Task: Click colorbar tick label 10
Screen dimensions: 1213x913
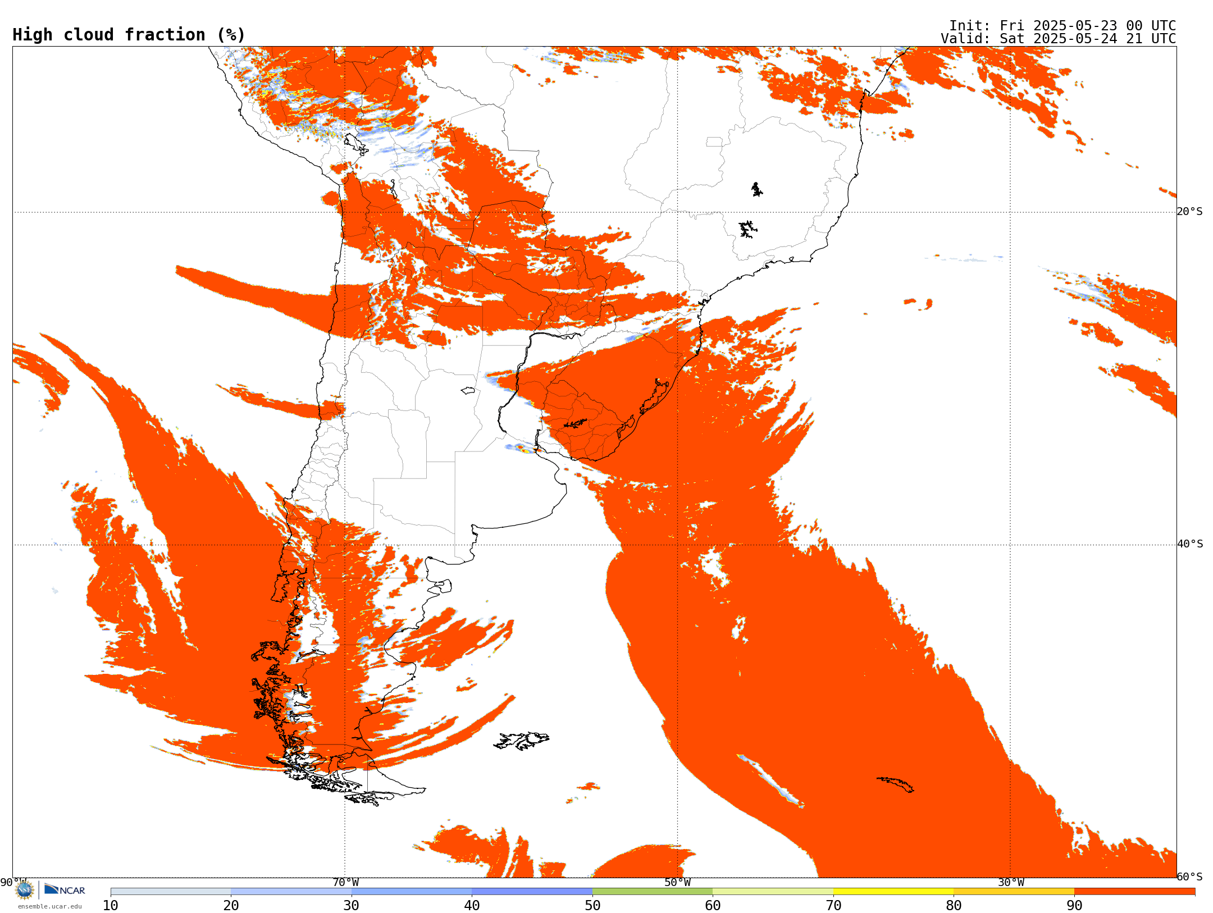Action: point(111,905)
